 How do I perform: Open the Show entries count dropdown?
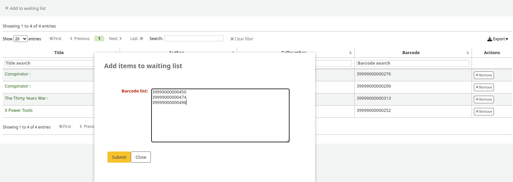pos(20,39)
